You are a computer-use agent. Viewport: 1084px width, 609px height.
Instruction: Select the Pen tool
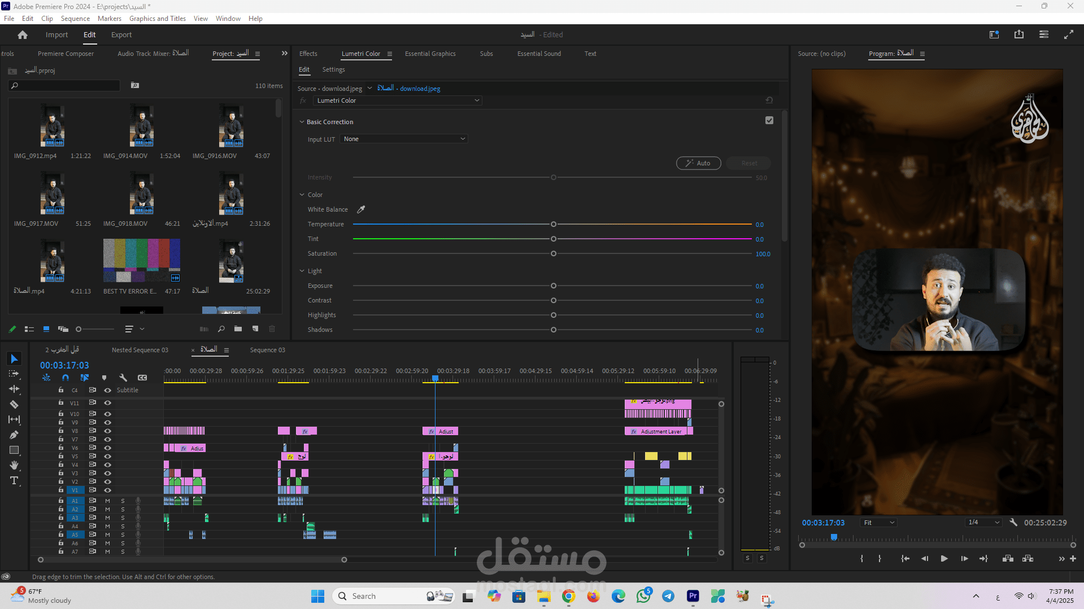coord(14,435)
